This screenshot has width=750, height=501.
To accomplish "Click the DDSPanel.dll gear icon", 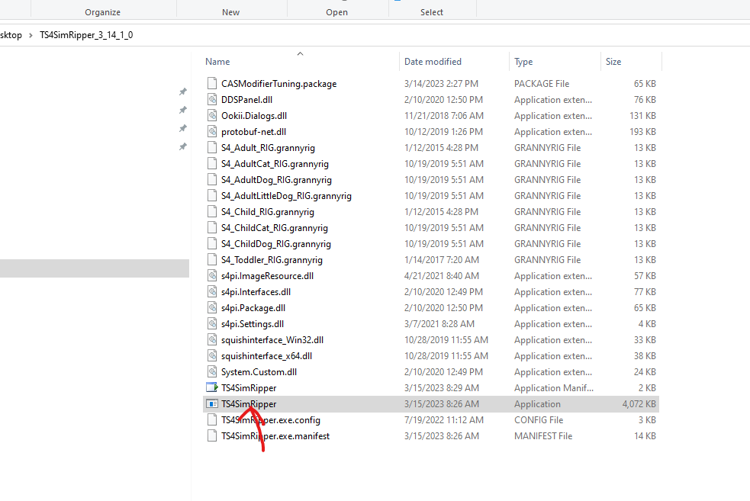I will tap(211, 99).
